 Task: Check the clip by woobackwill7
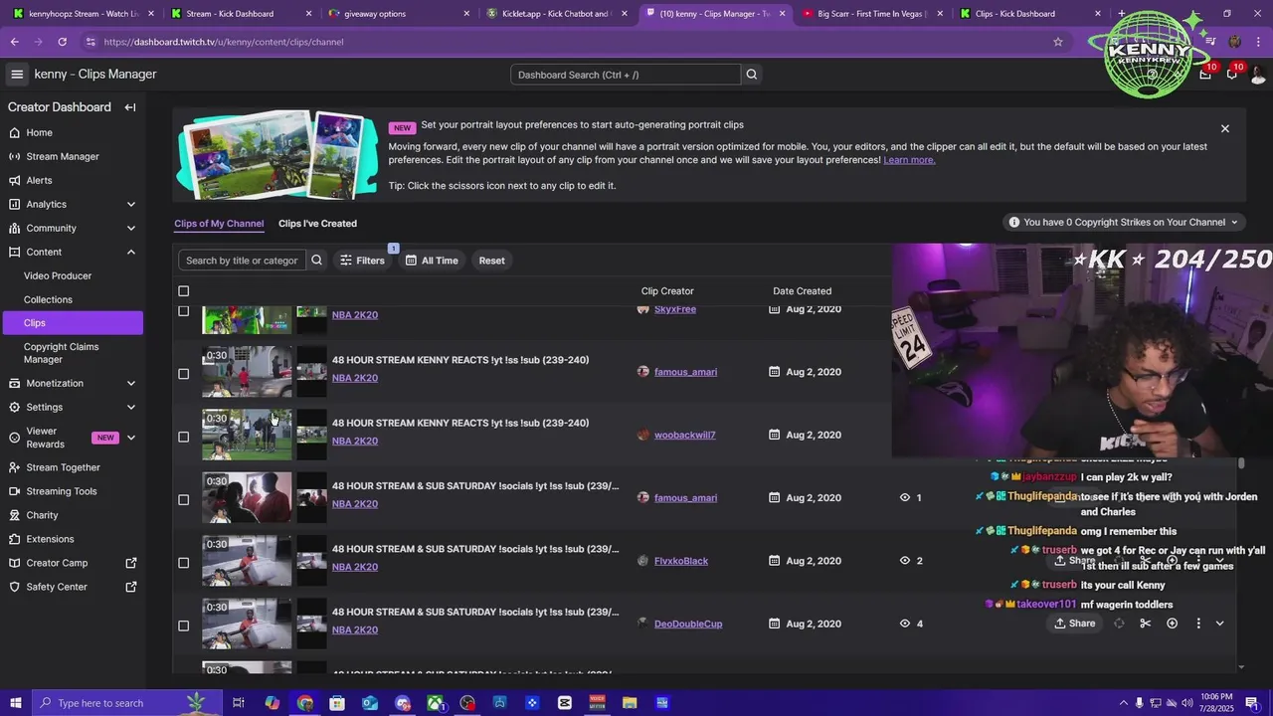click(x=183, y=437)
